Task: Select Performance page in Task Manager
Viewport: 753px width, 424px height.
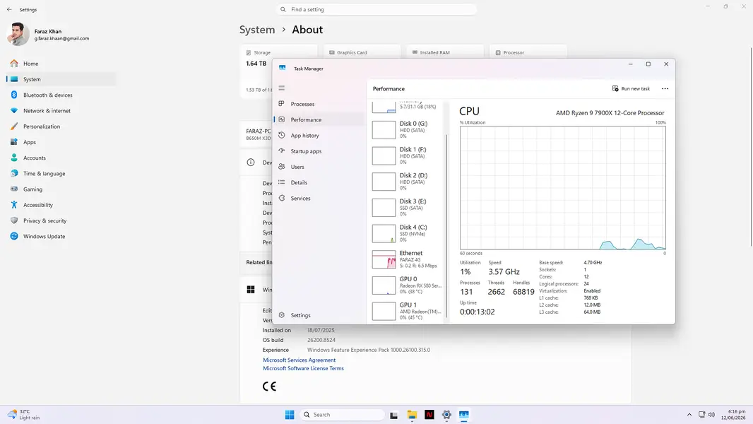Action: (319, 119)
